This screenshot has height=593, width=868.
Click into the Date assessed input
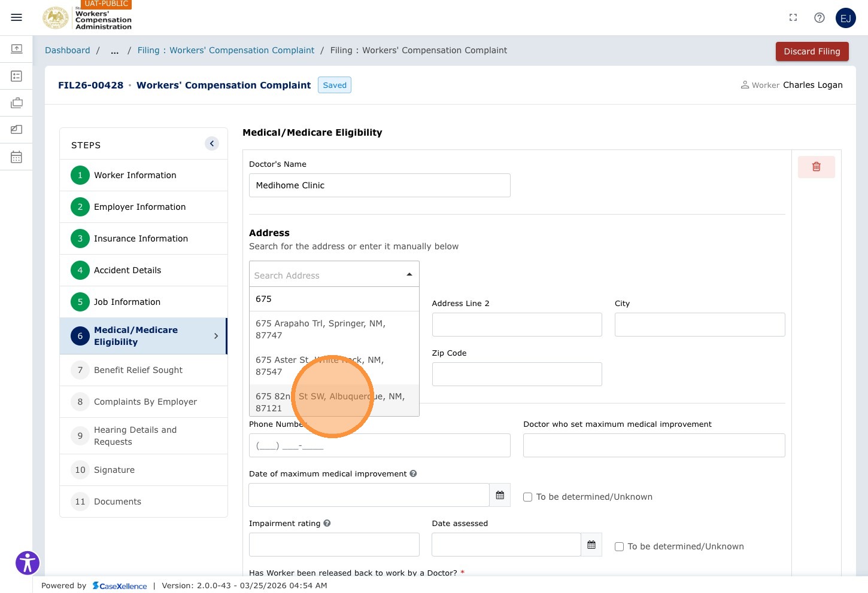pos(506,545)
